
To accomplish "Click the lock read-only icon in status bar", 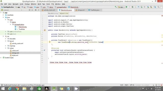I will point(153,85).
